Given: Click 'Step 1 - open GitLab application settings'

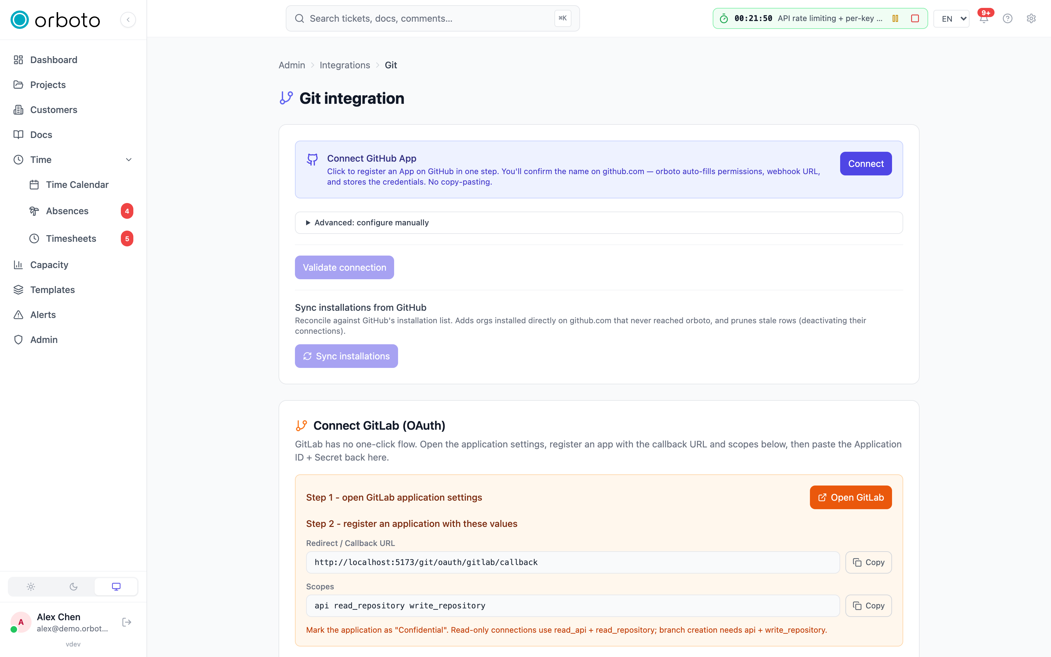Looking at the screenshot, I should tap(394, 497).
